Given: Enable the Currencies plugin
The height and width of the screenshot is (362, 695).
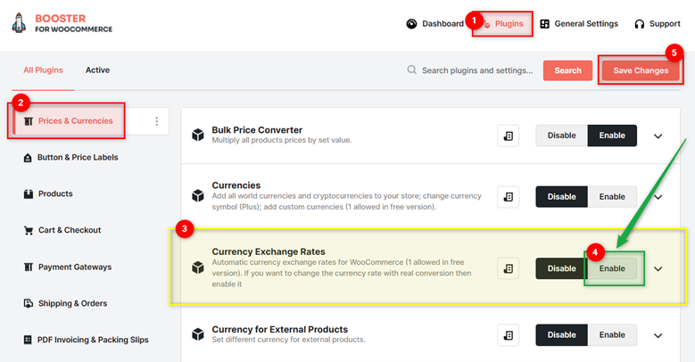Looking at the screenshot, I should [612, 197].
